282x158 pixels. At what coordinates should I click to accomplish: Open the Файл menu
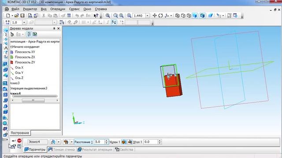[15, 9]
